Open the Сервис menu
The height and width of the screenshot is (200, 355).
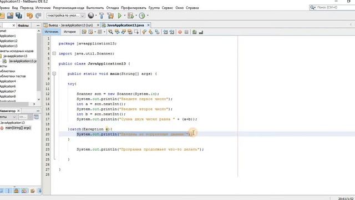168,8
